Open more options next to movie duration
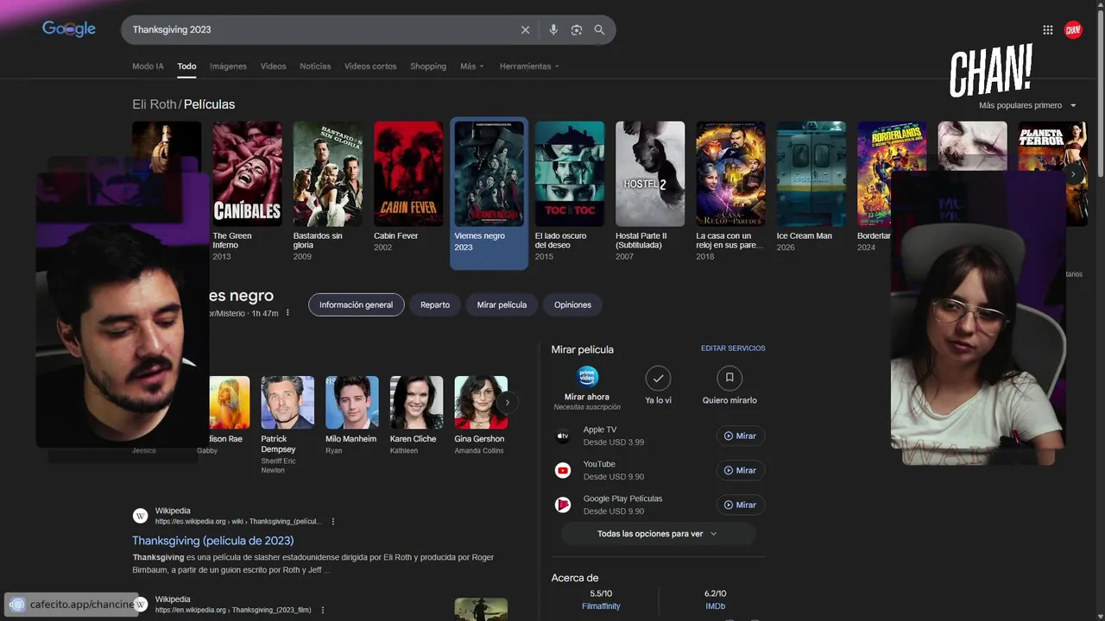This screenshot has height=621, width=1105. [x=288, y=313]
